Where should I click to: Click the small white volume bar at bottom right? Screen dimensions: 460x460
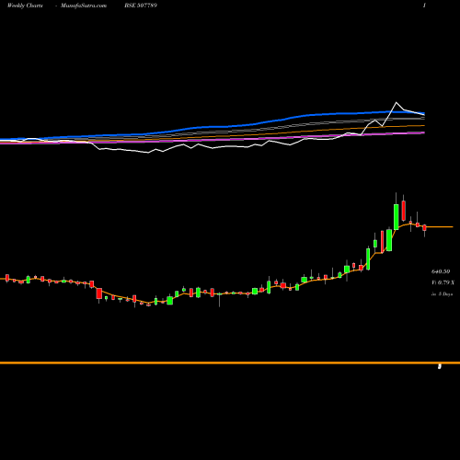click(x=440, y=366)
